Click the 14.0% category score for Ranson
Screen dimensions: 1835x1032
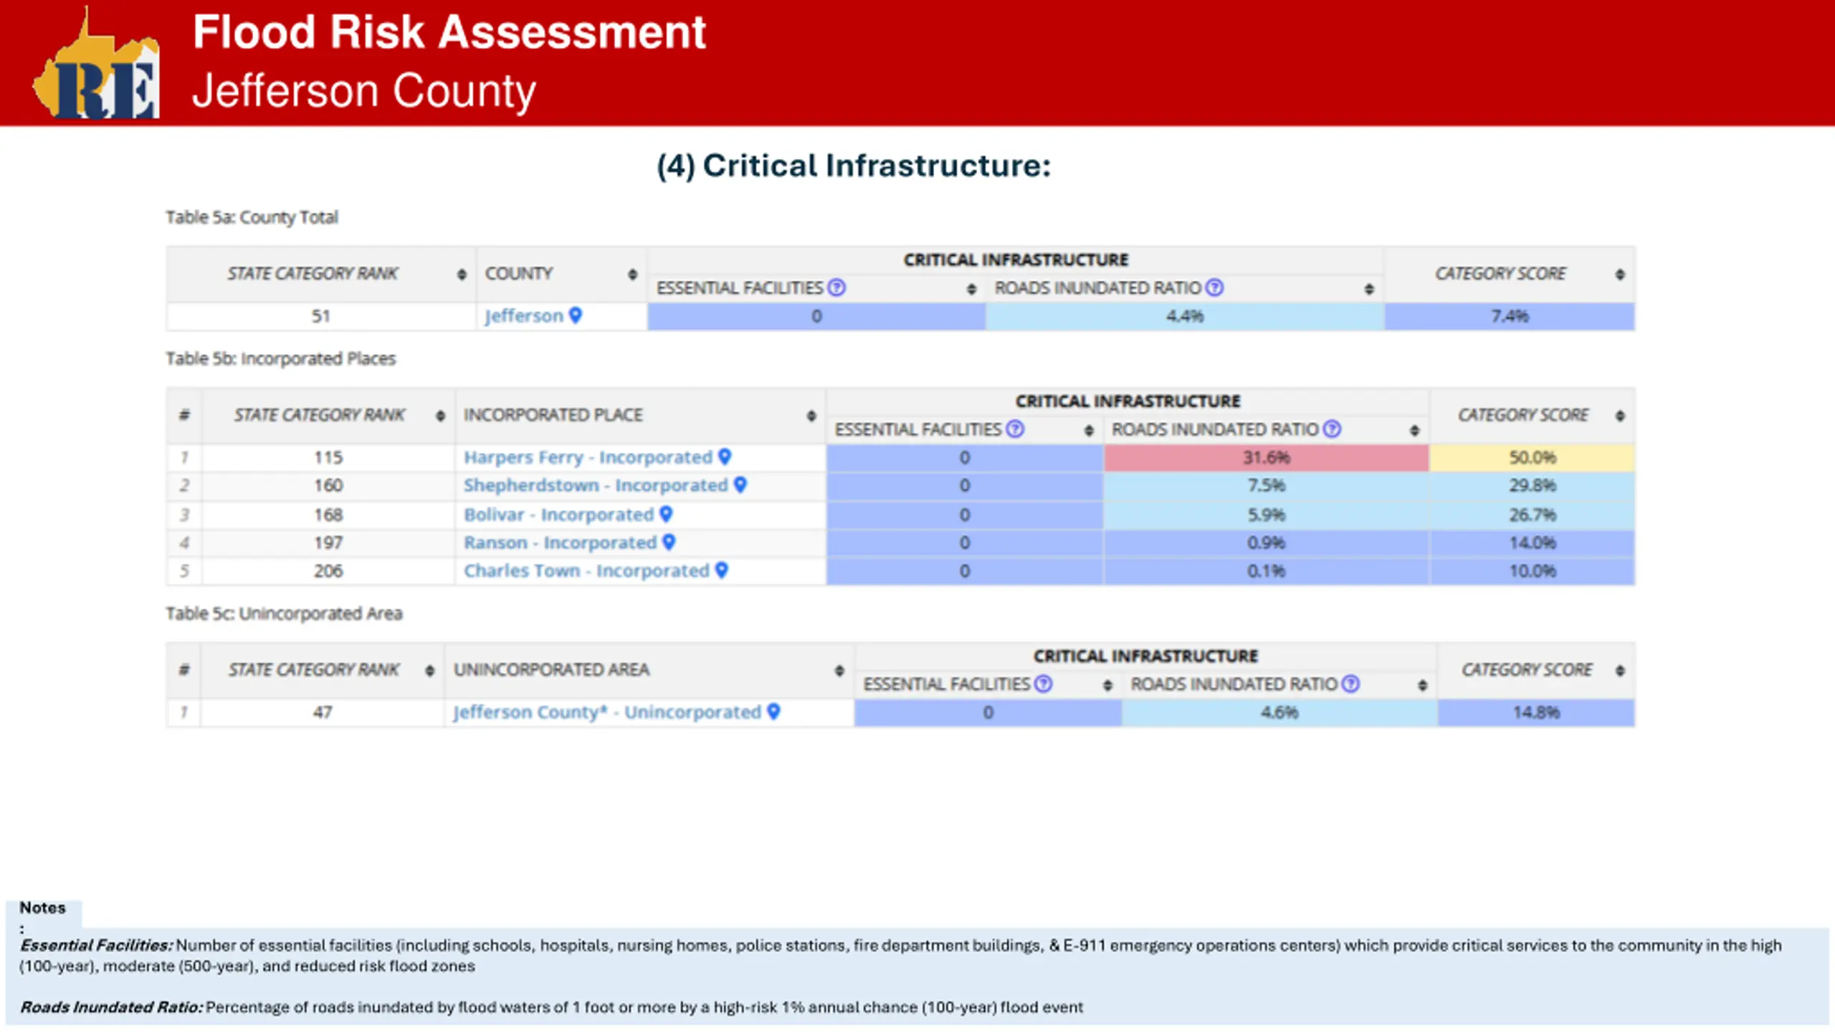[1532, 543]
